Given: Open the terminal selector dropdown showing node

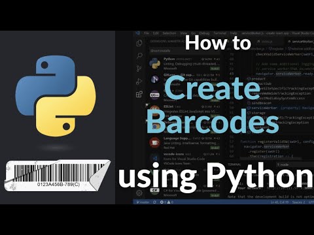Looking at the screenshot, I should point(294,164).
